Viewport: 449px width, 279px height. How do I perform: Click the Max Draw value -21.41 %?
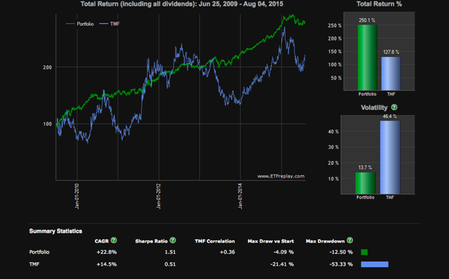coord(282,264)
